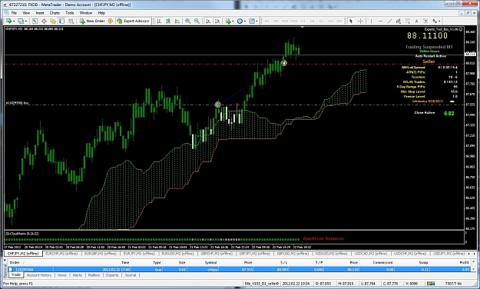Viewport: 480px width, 289px height.
Task: Open the Account History terminal tab
Action: pos(39,275)
